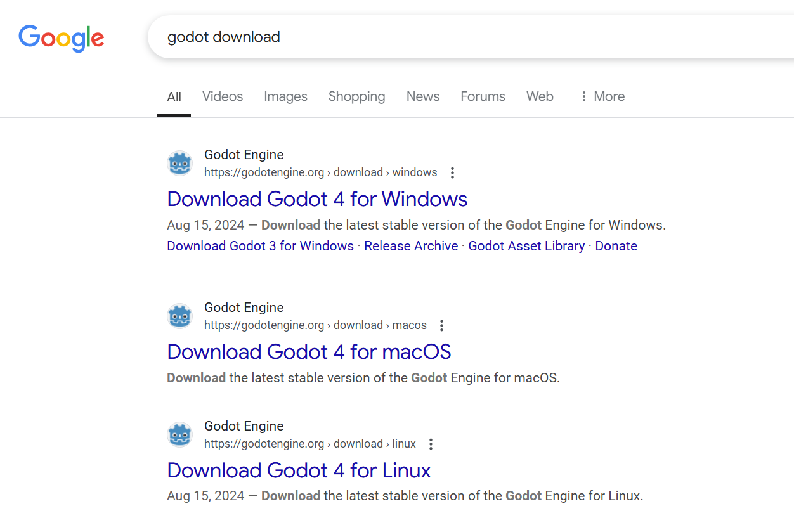The image size is (794, 518).
Task: Click the Google logo
Action: pyautogui.click(x=62, y=38)
